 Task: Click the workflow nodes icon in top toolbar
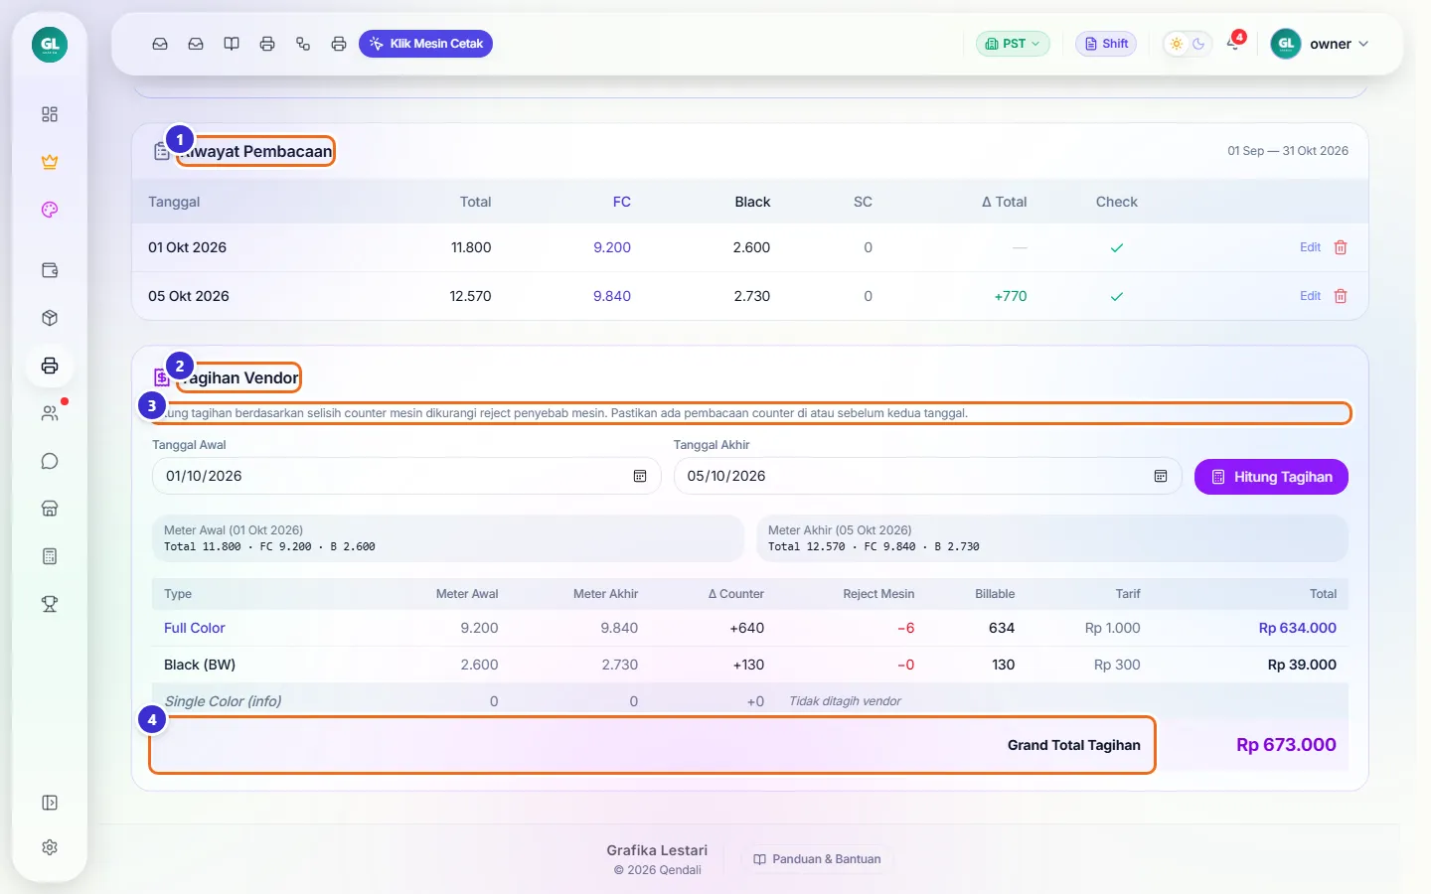pos(303,44)
